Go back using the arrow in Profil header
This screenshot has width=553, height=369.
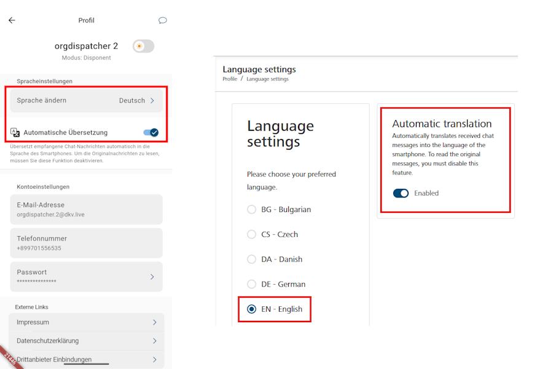[12, 20]
